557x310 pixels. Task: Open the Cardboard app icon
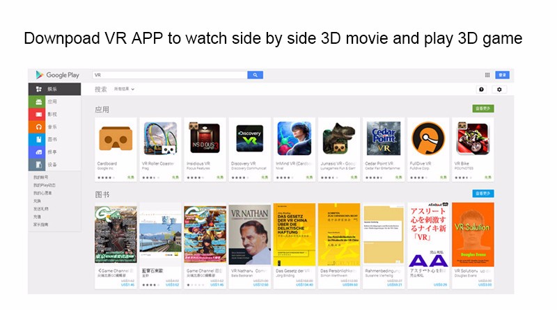pos(116,138)
